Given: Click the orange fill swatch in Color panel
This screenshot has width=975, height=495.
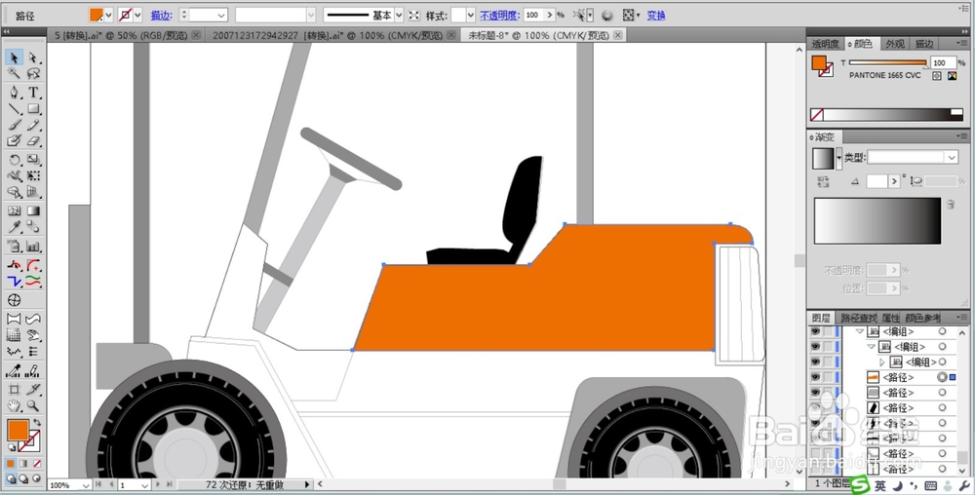Looking at the screenshot, I should click(x=818, y=62).
